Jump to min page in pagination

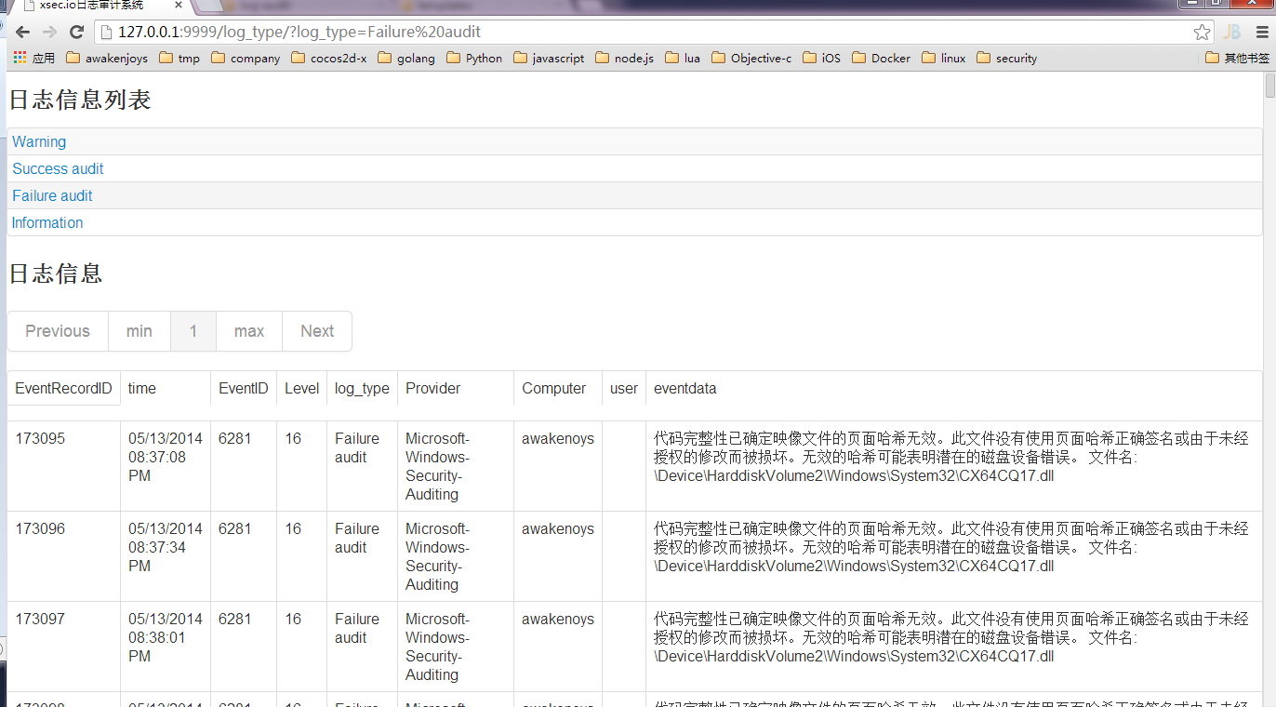(140, 331)
